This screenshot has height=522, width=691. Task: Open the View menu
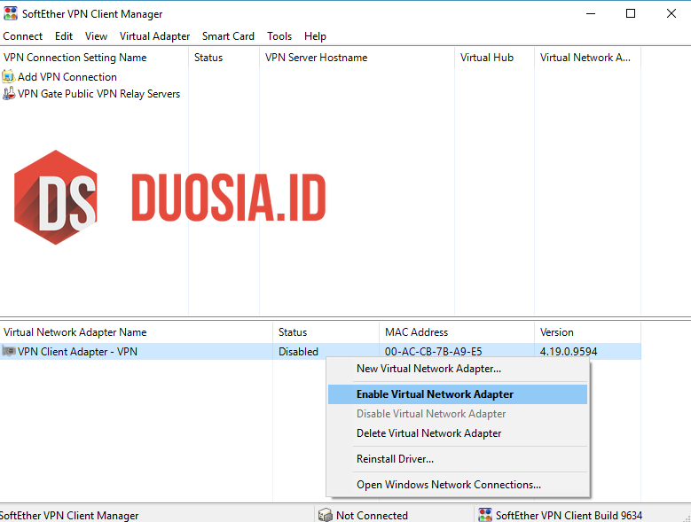(x=96, y=36)
